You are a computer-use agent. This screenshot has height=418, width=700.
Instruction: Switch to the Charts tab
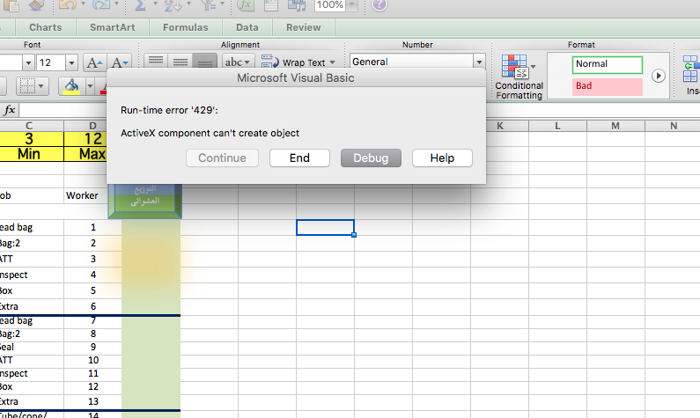coord(46,27)
